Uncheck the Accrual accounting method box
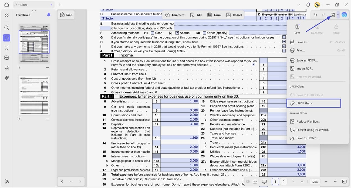351x188 pixels. click(x=177, y=33)
